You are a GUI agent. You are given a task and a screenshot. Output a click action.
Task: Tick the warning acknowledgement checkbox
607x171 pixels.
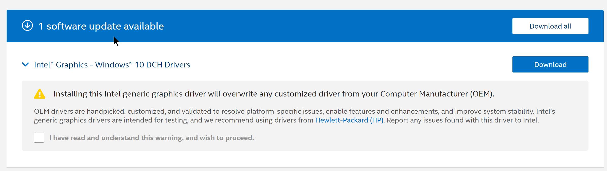click(x=39, y=138)
